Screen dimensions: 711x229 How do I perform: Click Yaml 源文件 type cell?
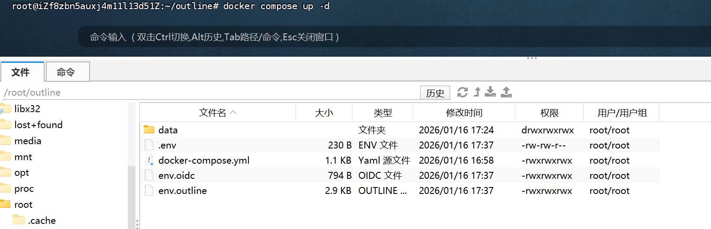384,160
